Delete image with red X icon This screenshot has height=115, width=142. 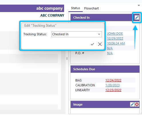coord(137,104)
